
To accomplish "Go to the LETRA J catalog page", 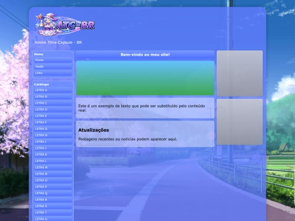I will 53,148.
